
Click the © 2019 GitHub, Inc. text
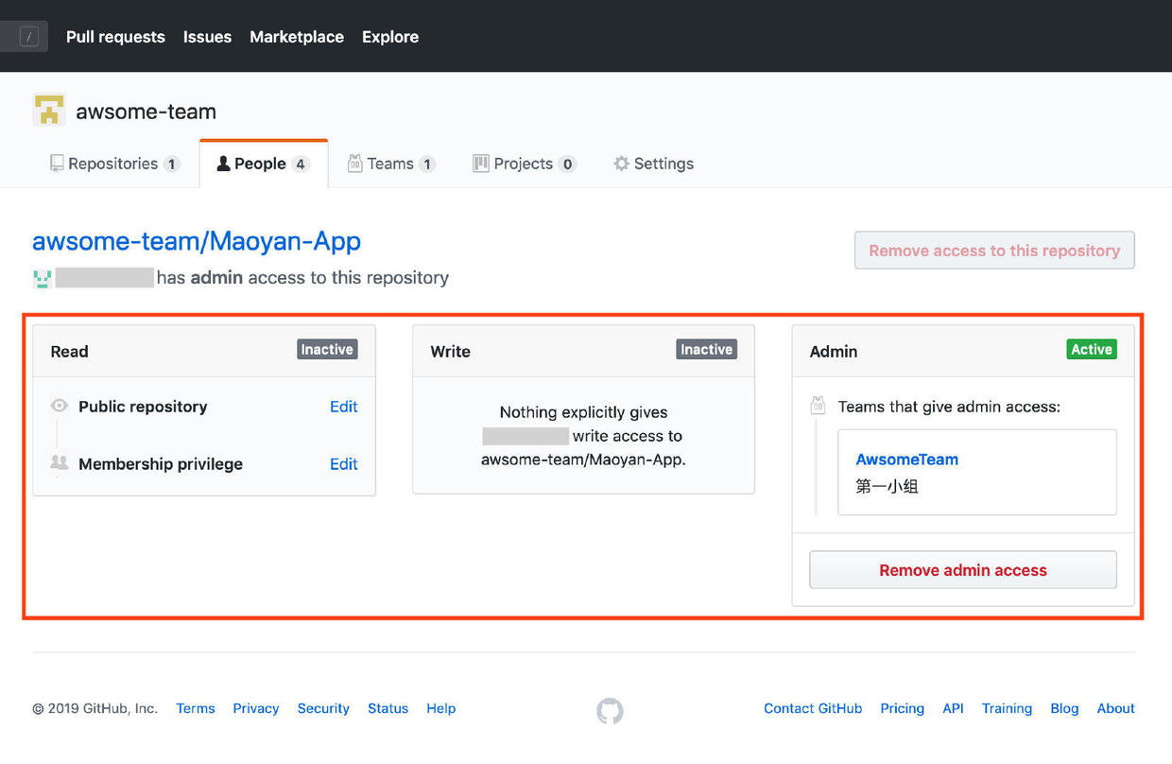(95, 708)
